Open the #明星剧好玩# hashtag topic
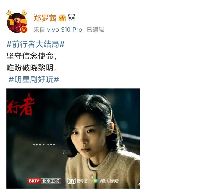 34,79
